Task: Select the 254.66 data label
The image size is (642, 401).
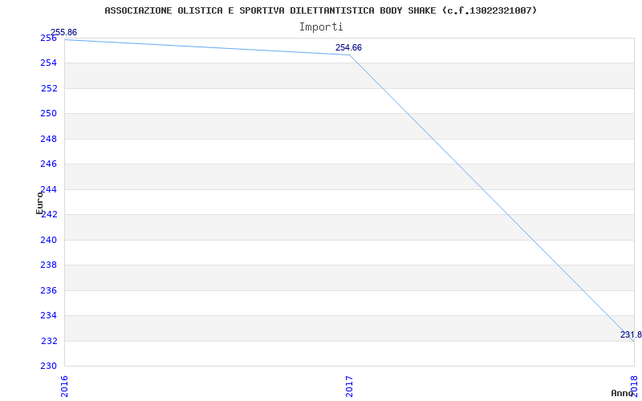Action: (348, 48)
